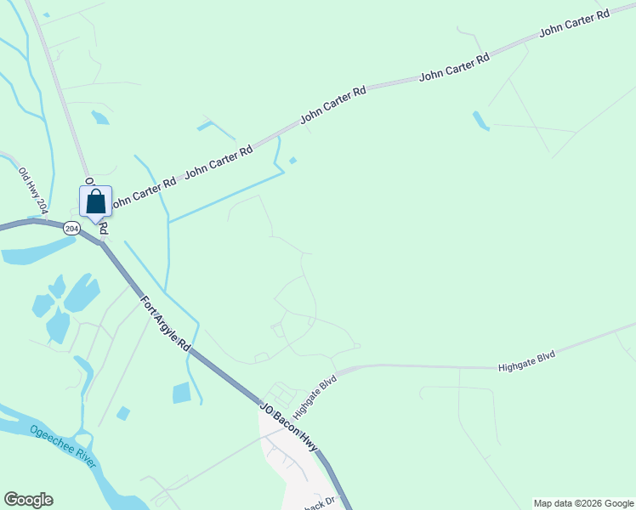The image size is (636, 510).
Task: Click the shopping bag location marker
Action: [96, 204]
